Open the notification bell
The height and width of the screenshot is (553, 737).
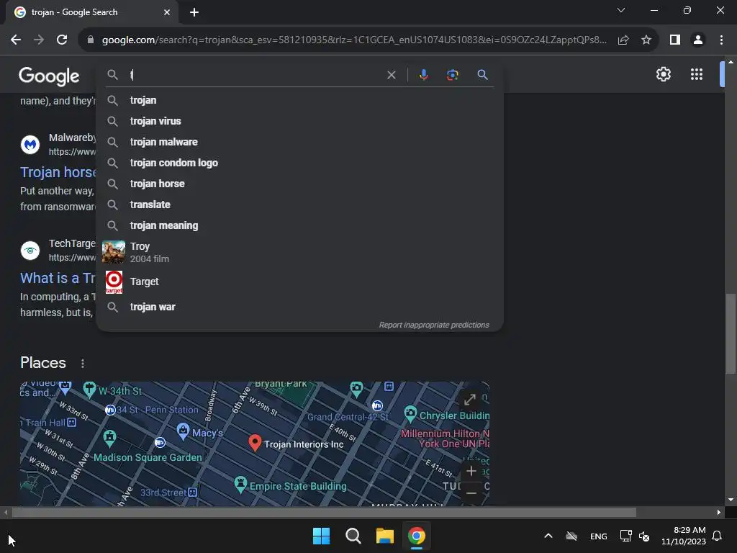[x=717, y=536]
